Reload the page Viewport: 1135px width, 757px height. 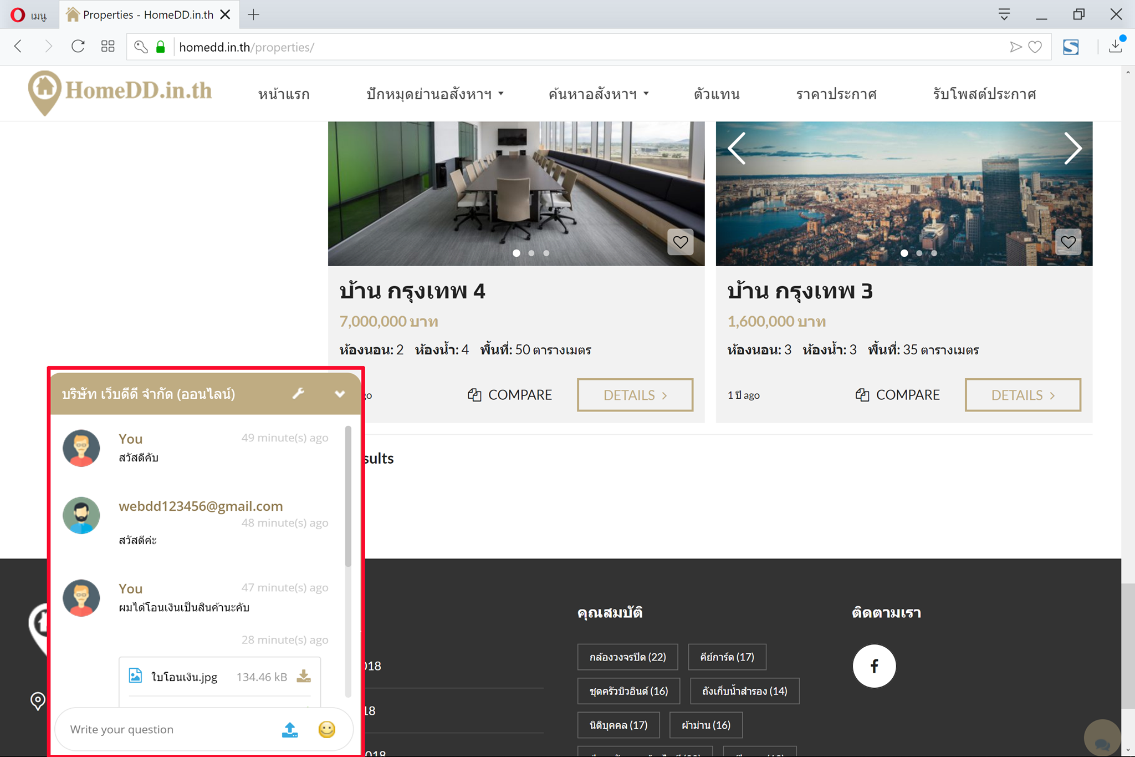coord(78,47)
